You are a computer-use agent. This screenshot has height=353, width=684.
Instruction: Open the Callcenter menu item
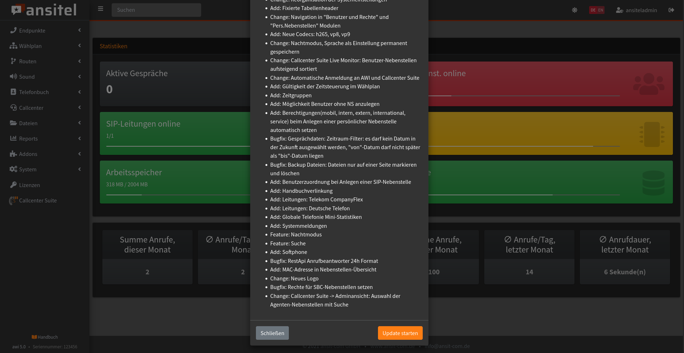pos(31,108)
